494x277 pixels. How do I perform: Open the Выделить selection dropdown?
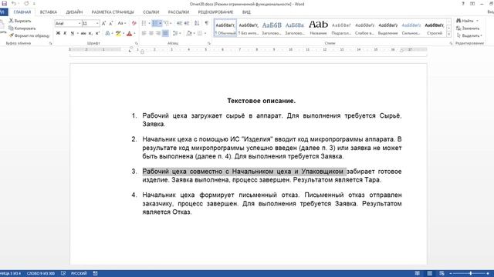pos(469,36)
